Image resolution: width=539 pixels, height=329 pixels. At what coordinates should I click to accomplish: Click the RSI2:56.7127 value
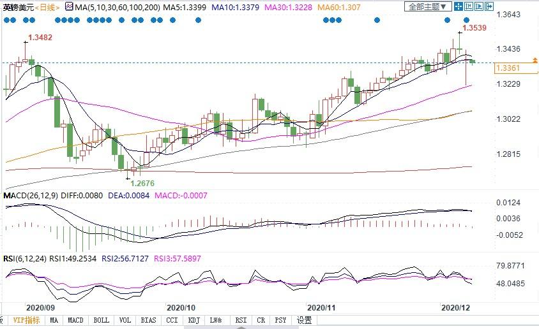tap(125, 259)
